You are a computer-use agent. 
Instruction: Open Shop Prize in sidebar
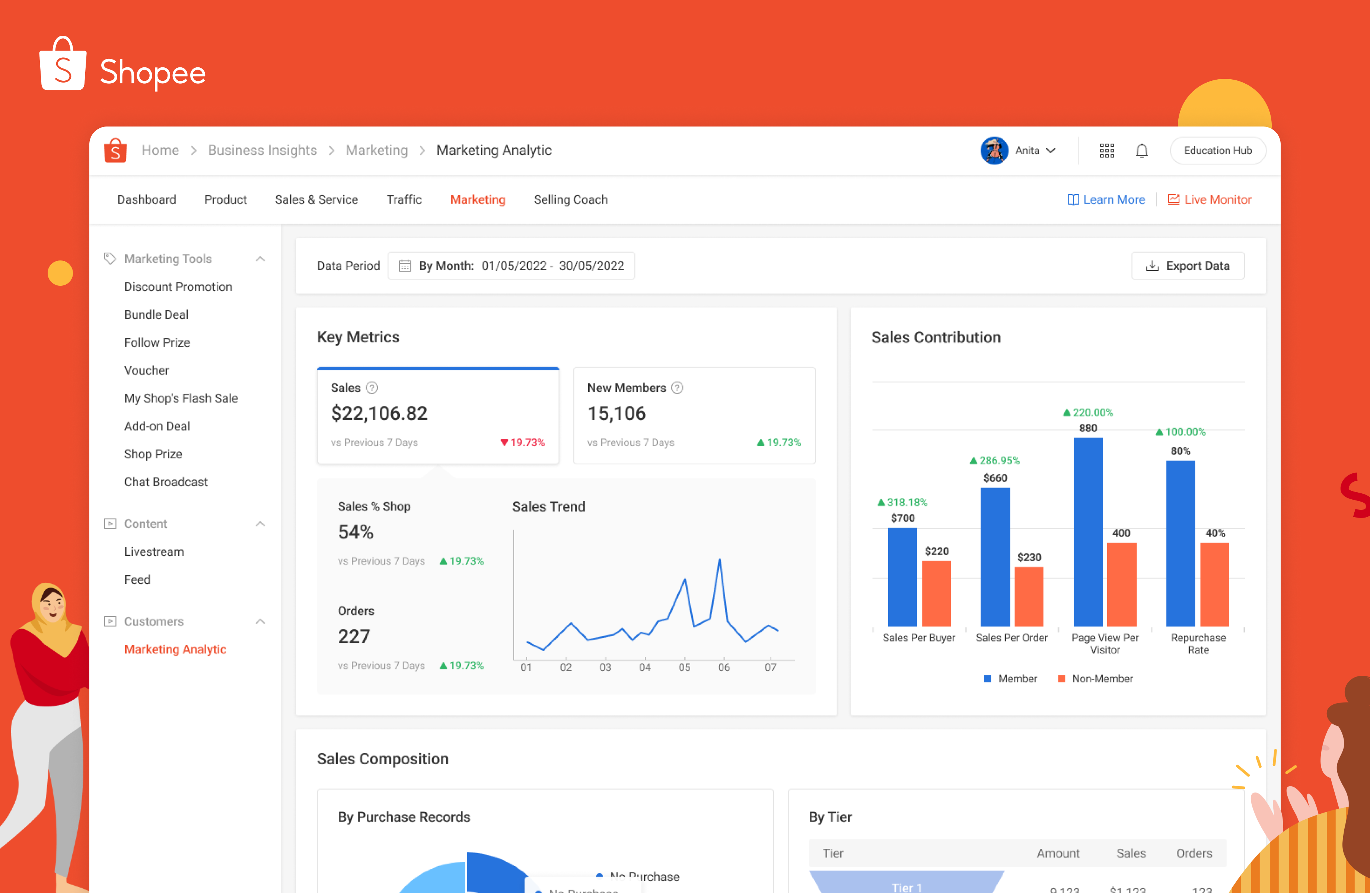[153, 454]
